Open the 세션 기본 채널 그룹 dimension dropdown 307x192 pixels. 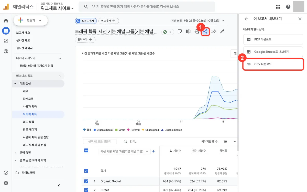click(x=125, y=152)
